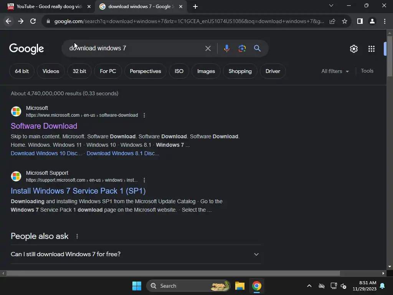Switch to Images results
The width and height of the screenshot is (393, 295).
(206, 71)
